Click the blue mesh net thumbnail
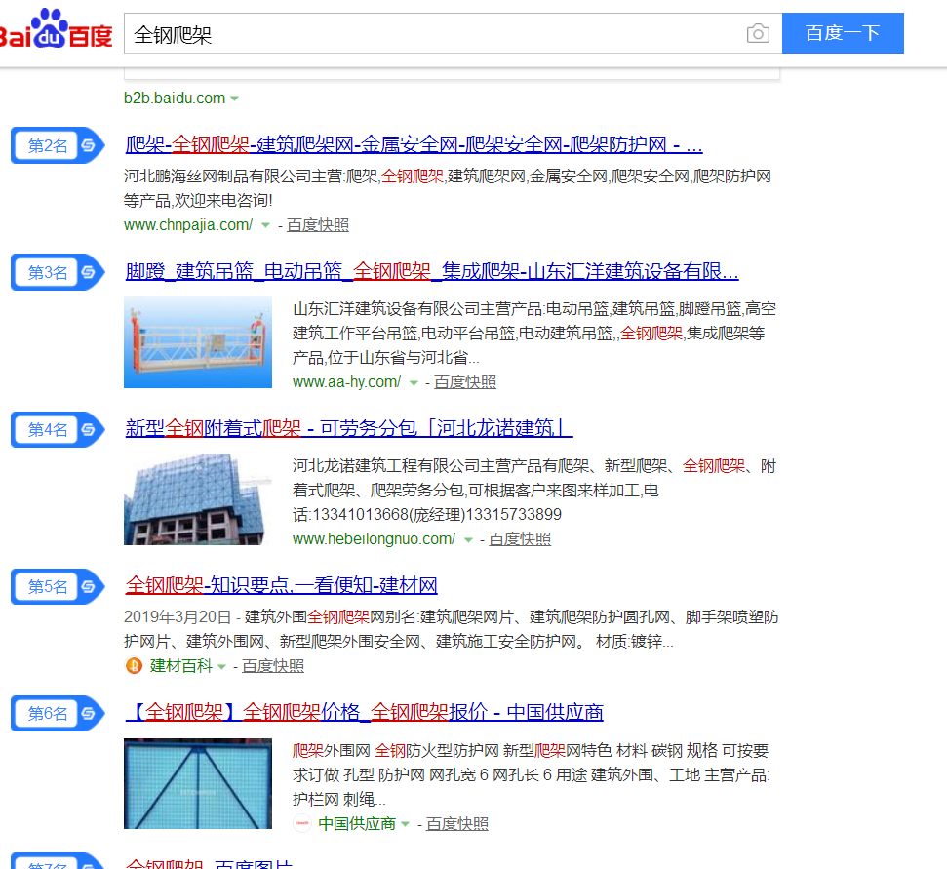 (x=198, y=784)
